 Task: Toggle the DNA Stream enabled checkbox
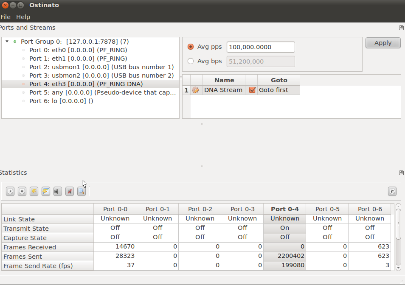point(252,90)
